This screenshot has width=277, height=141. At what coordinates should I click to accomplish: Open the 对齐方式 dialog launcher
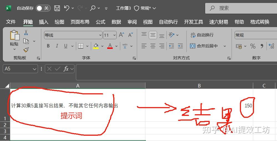(229, 58)
